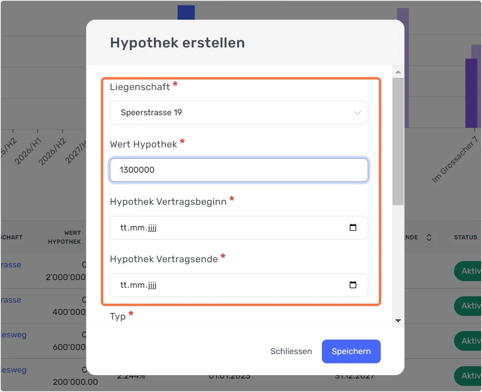
Task: Click the dialog scrollbar down arrow
Action: tap(398, 321)
